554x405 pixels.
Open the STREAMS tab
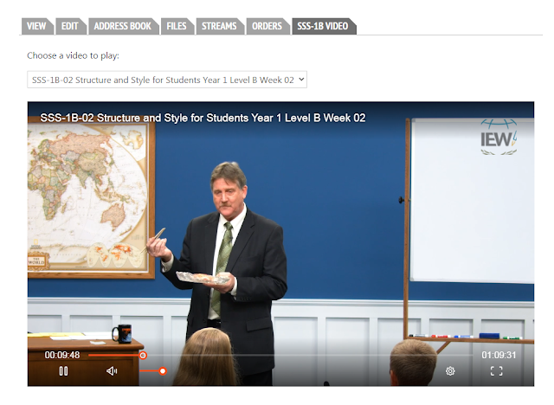coord(219,26)
